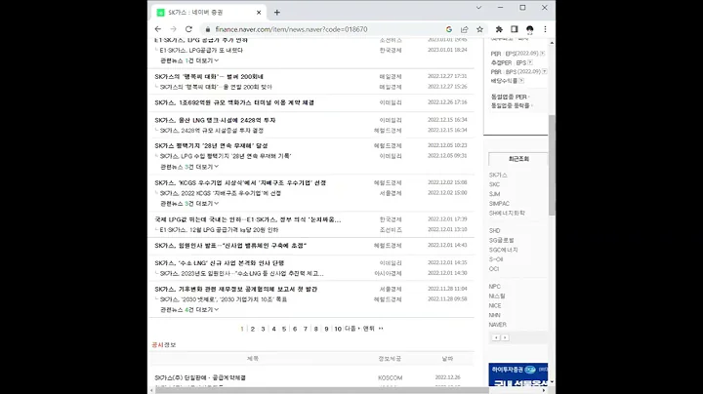The height and width of the screenshot is (394, 703).
Task: Open headline about 울산 LNG 2428억 투자
Action: [215, 120]
